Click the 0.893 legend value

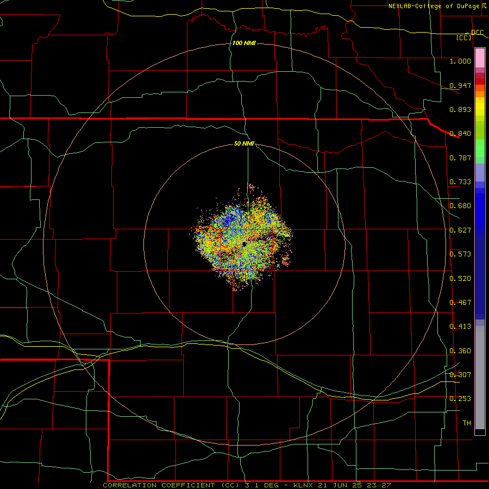tap(460, 109)
